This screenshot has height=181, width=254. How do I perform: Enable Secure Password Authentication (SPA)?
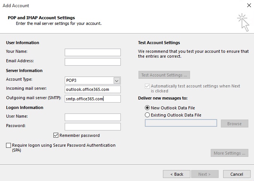click(x=9, y=145)
